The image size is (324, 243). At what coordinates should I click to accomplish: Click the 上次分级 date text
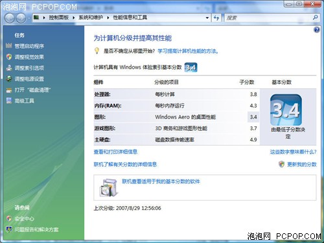click(127, 208)
